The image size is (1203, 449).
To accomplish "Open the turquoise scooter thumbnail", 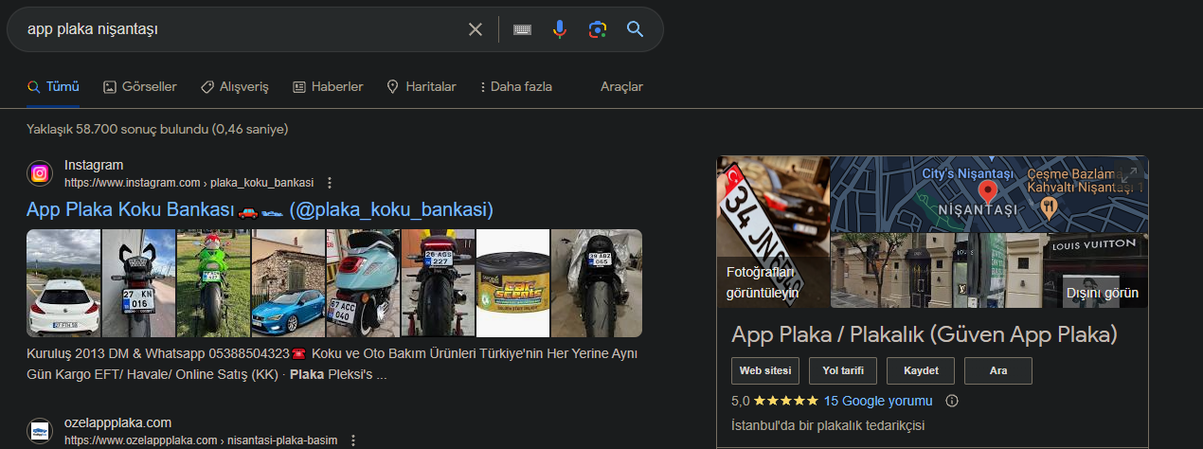I will point(363,283).
